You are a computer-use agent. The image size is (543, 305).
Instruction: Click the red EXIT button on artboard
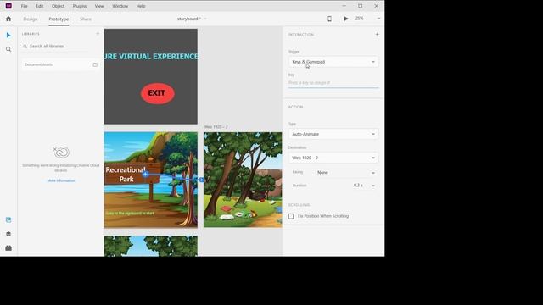[x=158, y=93]
